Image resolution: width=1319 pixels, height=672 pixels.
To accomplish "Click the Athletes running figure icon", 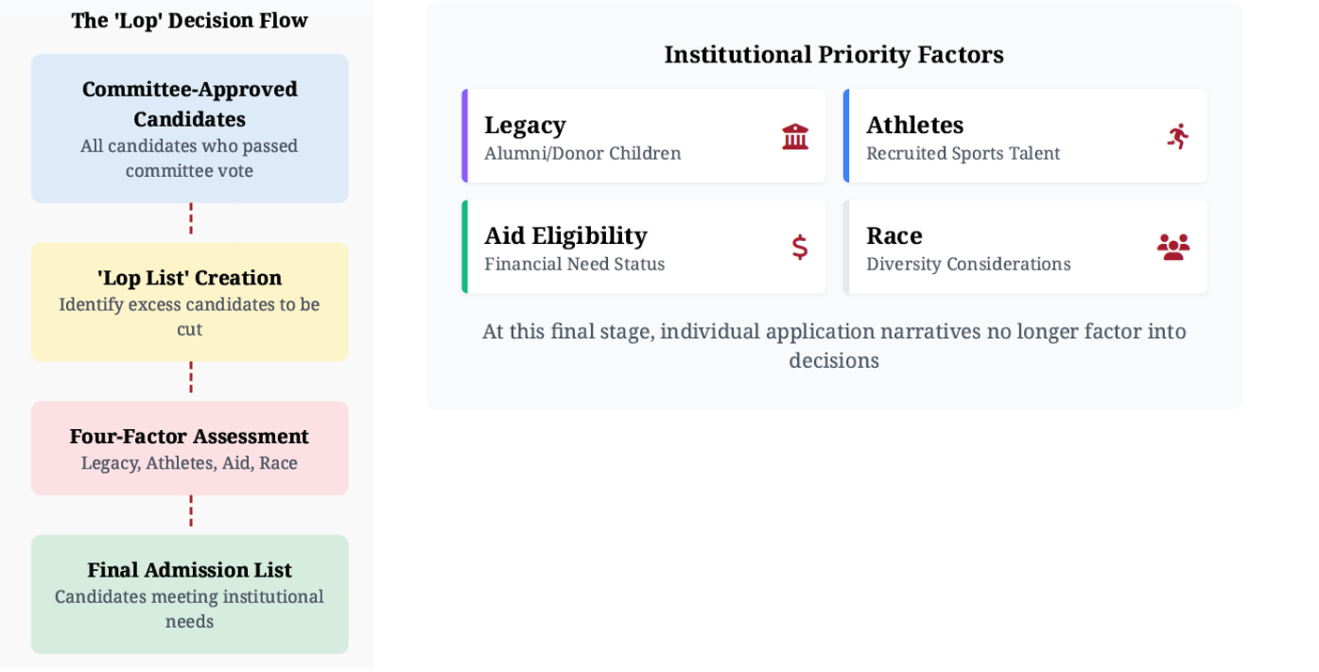I will point(1177,137).
